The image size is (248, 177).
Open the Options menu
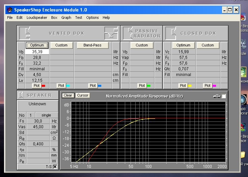pos(92,17)
